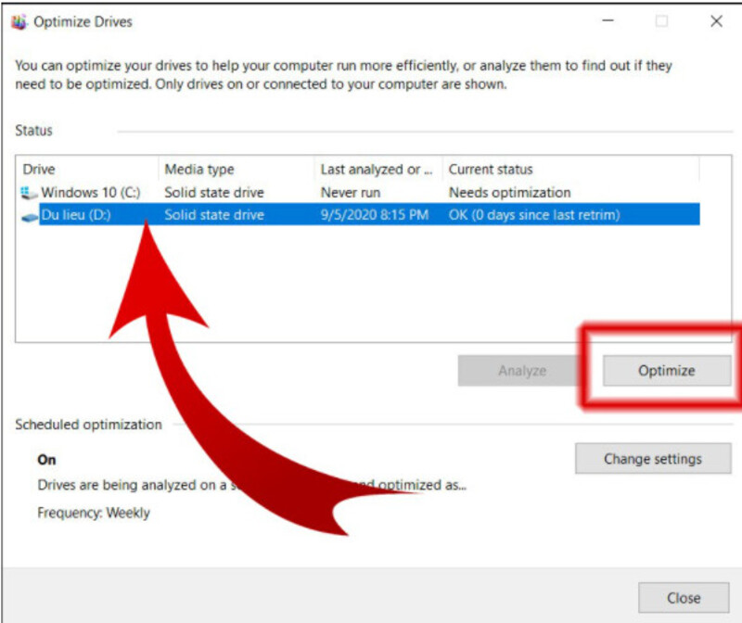The width and height of the screenshot is (742, 623).
Task: Click the Optimize Drives app icon in title bar
Action: tap(19, 21)
